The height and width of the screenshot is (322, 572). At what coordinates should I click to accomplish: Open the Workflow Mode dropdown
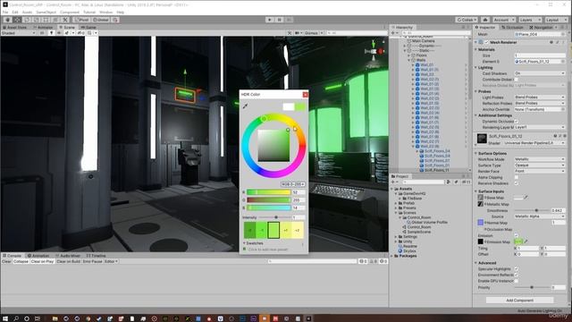[x=540, y=159]
